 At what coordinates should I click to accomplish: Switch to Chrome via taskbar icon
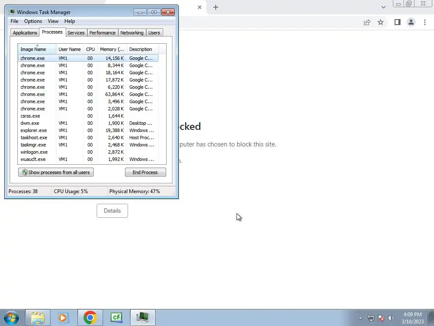(90, 318)
